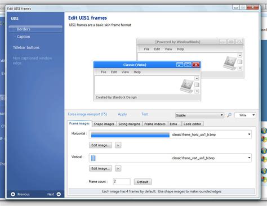Open the Sizable dropdown
Viewport: 267px width, 206px height.
(x=199, y=115)
